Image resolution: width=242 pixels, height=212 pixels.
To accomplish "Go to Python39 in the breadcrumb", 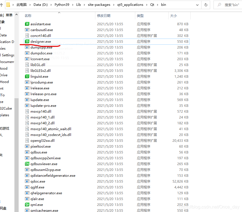I will 62,5.
